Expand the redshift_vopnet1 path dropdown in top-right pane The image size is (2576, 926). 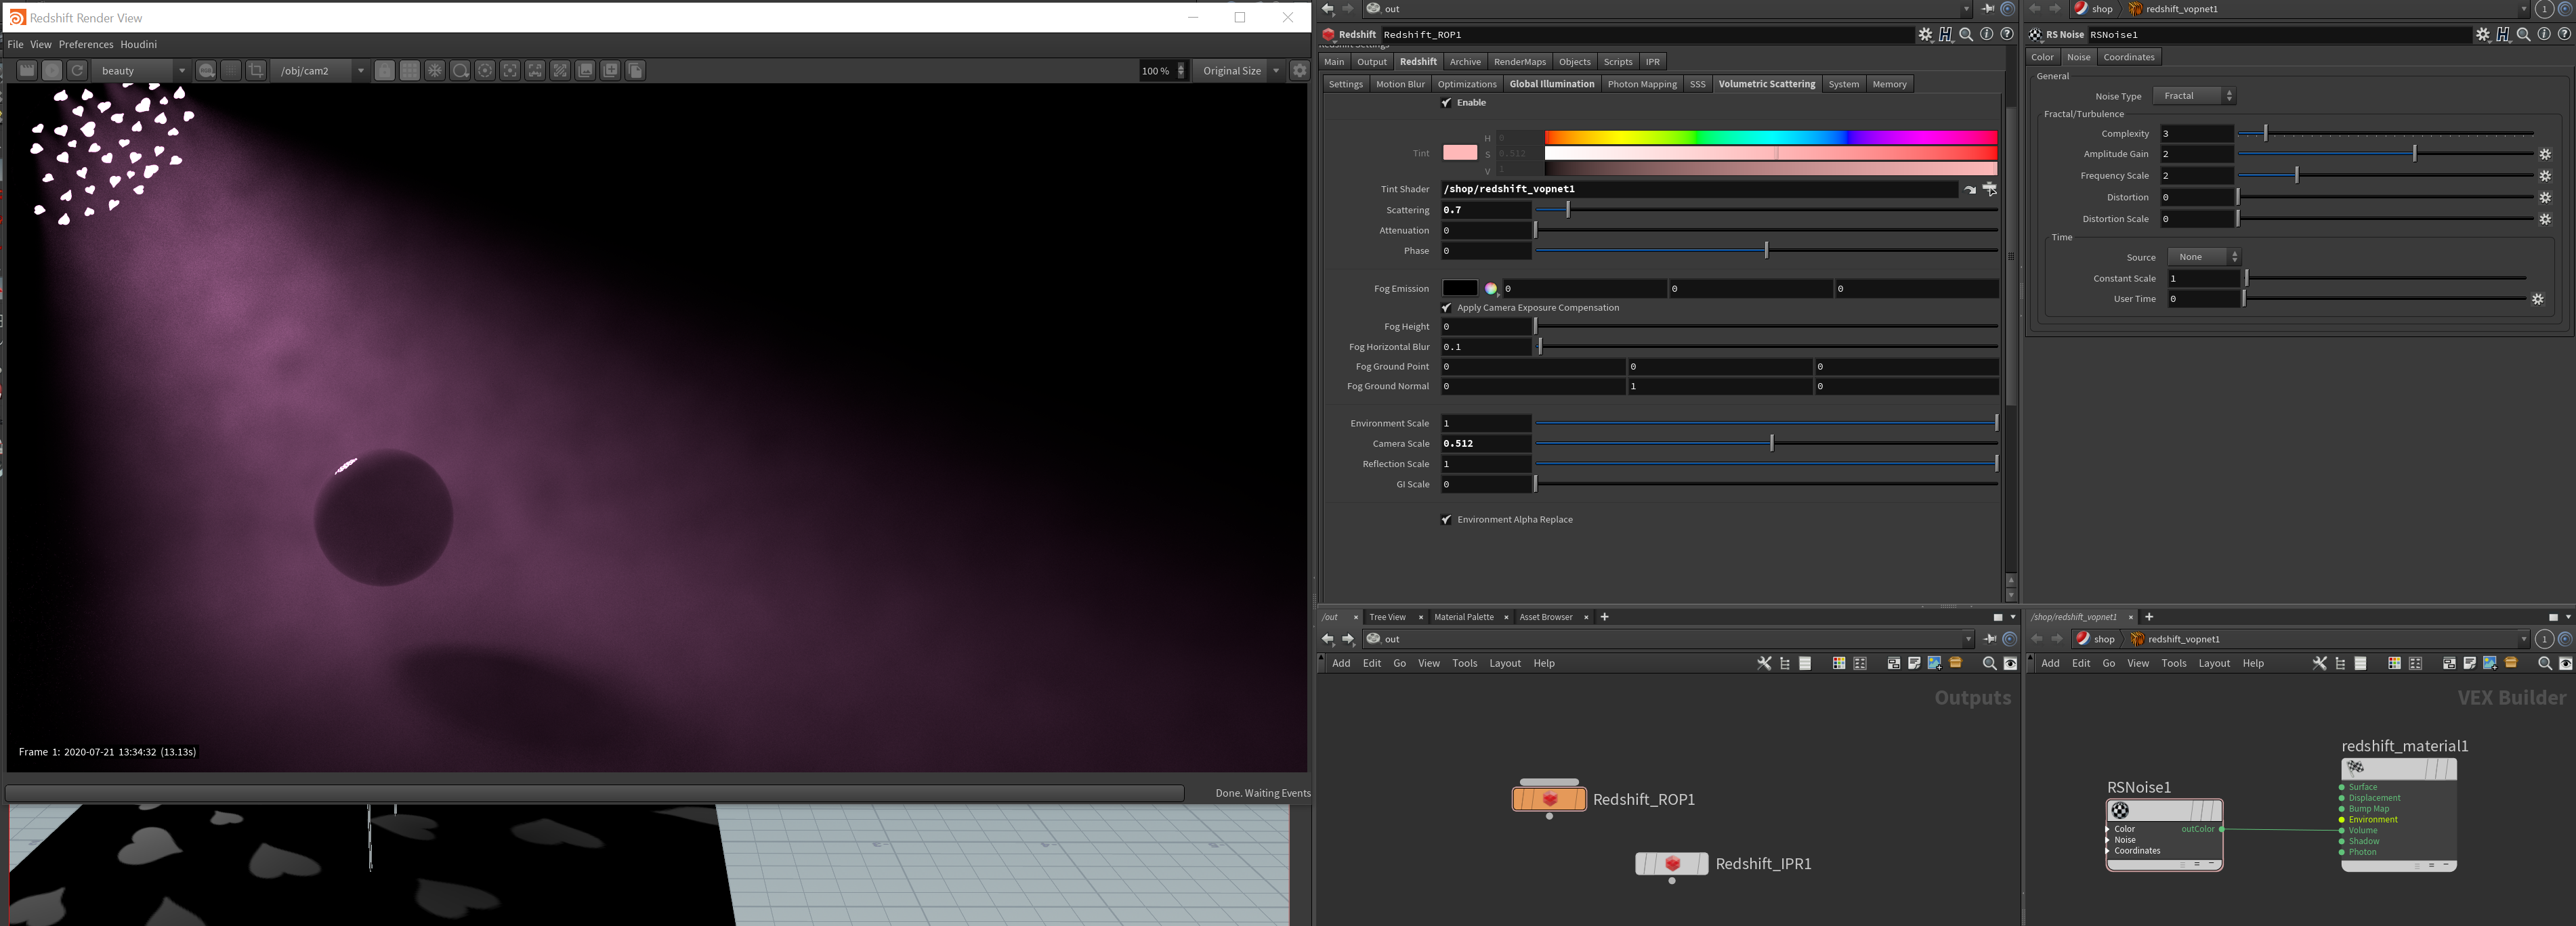tap(2523, 9)
